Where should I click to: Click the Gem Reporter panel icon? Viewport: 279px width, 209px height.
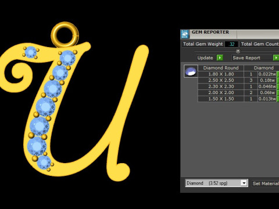point(185,34)
